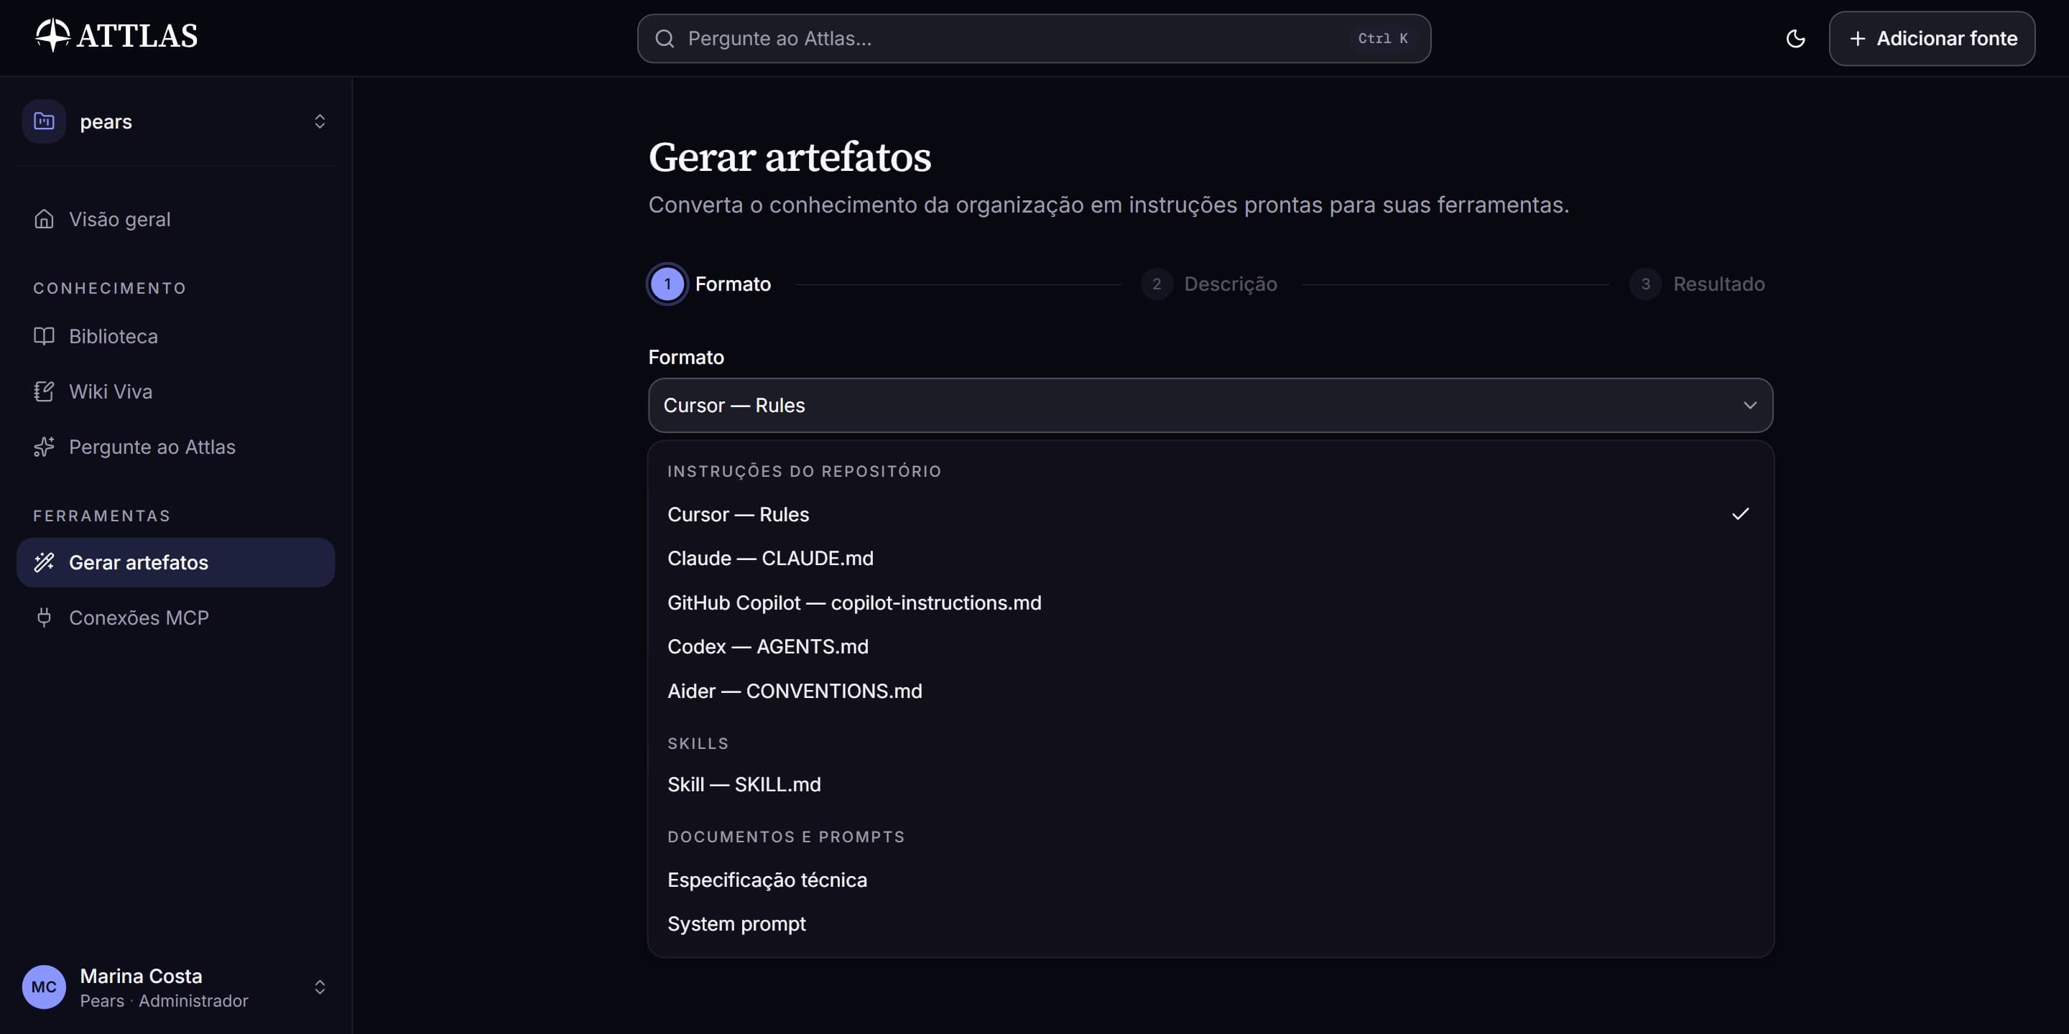Viewport: 2069px width, 1034px height.
Task: Click the ATTLAS wordmark text
Action: [137, 36]
